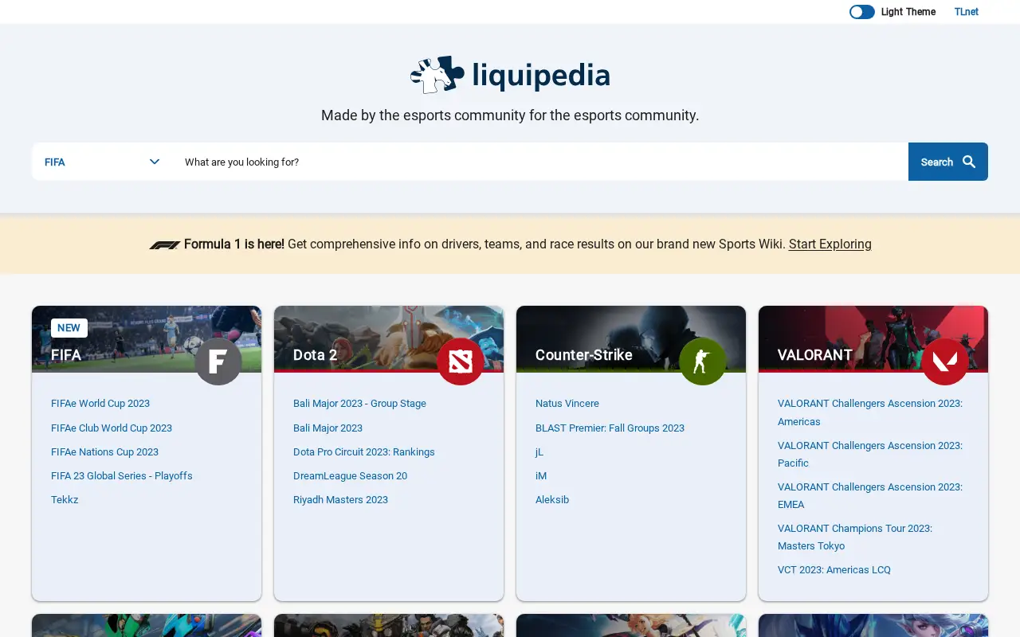Click the VALORANT card banner image
Image resolution: width=1020 pixels, height=637 pixels.
click(873, 338)
